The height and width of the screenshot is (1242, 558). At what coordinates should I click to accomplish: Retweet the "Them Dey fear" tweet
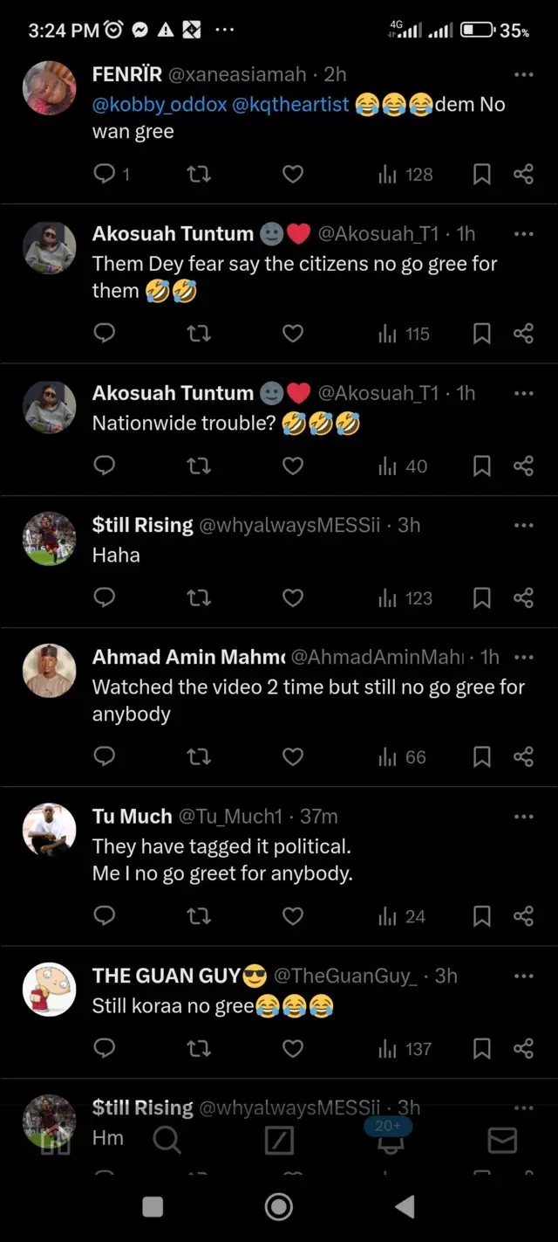(x=199, y=334)
